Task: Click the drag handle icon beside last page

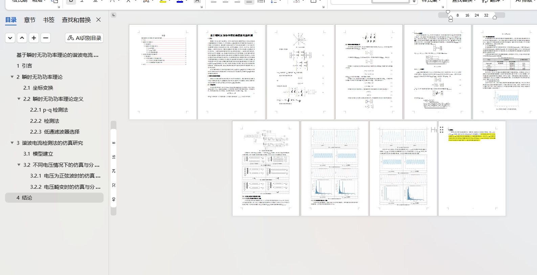Action: click(442, 130)
